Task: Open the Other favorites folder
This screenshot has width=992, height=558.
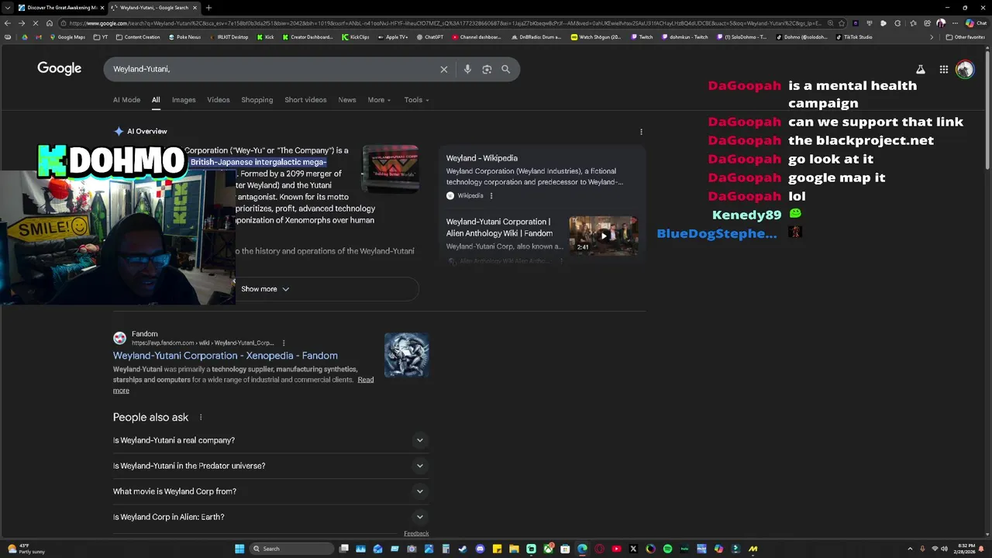Action: pos(966,37)
